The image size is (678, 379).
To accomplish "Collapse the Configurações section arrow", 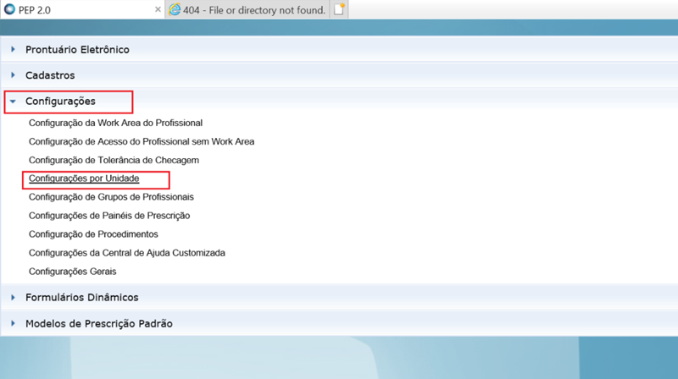I will point(13,102).
